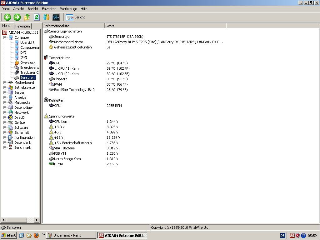Select IPMI in the tree
320x240 pixels.
24,57
